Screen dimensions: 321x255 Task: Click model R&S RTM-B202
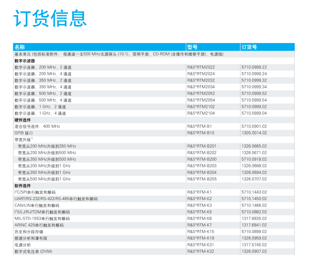point(202,153)
